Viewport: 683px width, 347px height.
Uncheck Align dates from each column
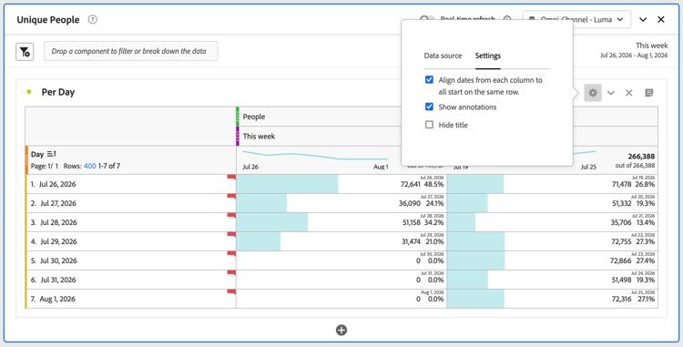pyautogui.click(x=430, y=79)
